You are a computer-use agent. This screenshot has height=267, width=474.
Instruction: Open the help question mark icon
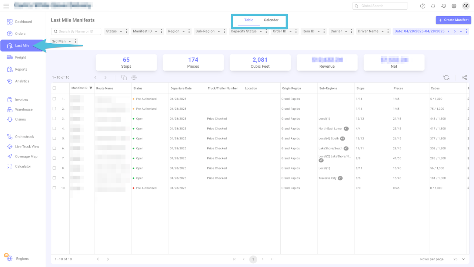[423, 6]
